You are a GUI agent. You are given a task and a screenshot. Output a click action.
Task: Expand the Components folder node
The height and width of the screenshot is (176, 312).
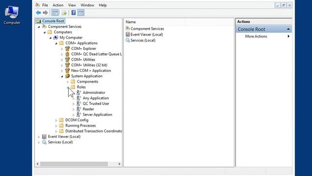68,82
